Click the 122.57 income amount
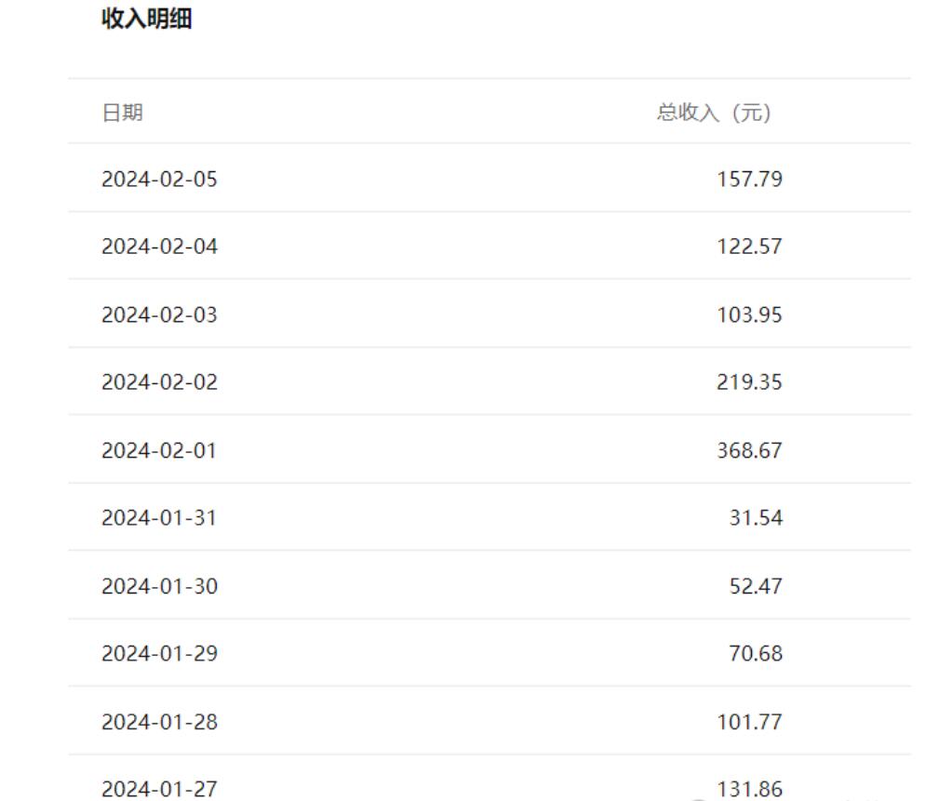952x801 pixels. [x=750, y=247]
